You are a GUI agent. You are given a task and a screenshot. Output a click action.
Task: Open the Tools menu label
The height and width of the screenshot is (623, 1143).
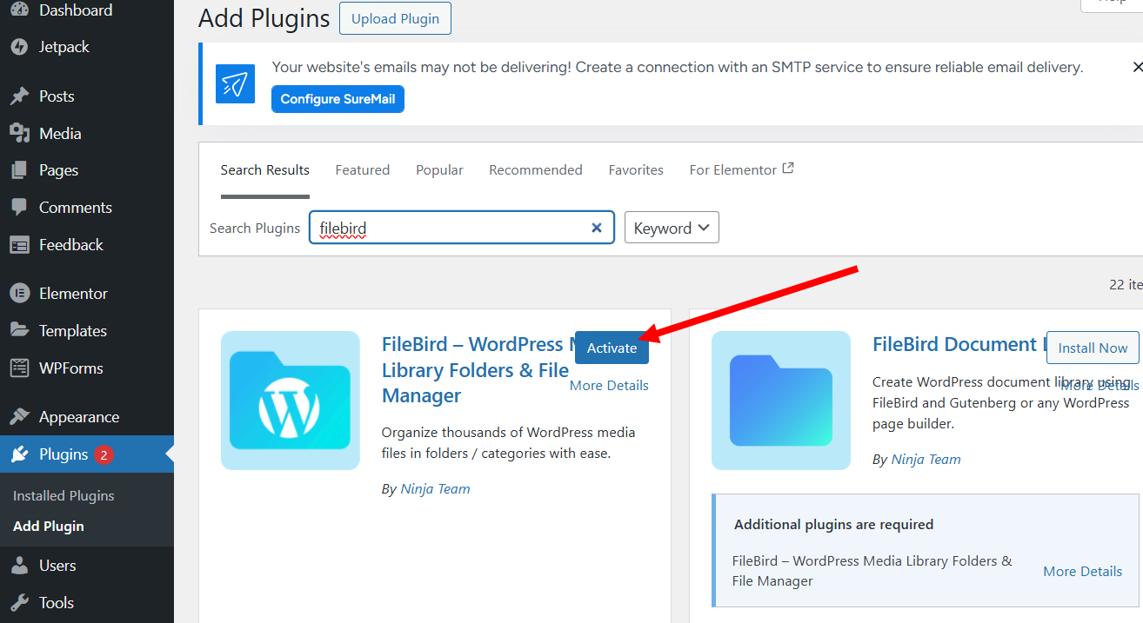tap(57, 603)
